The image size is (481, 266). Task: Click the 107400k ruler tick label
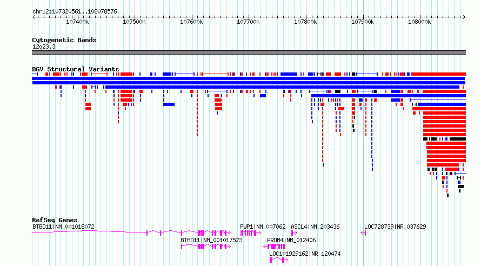pos(77,22)
